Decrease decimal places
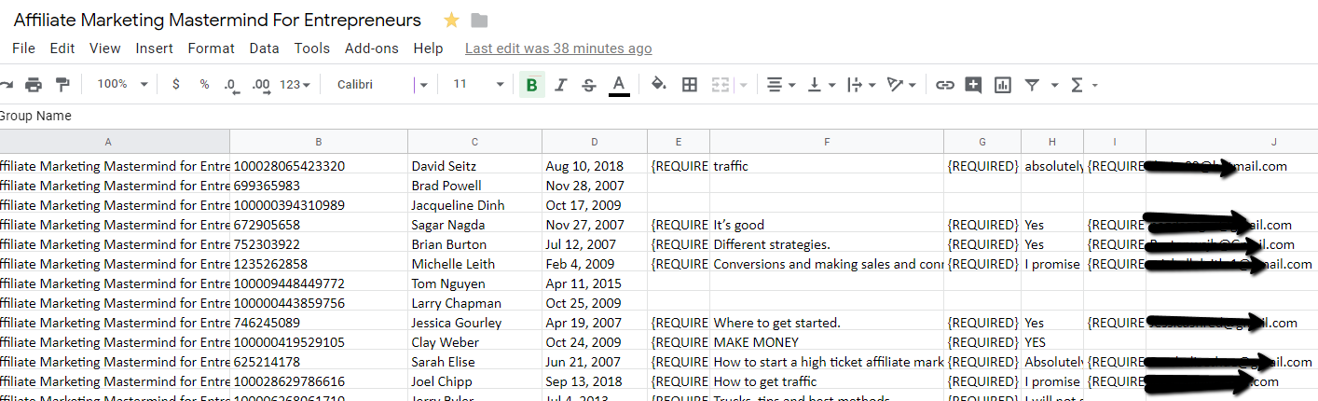Screen dimensions: 1318x401 pyautogui.click(x=231, y=85)
